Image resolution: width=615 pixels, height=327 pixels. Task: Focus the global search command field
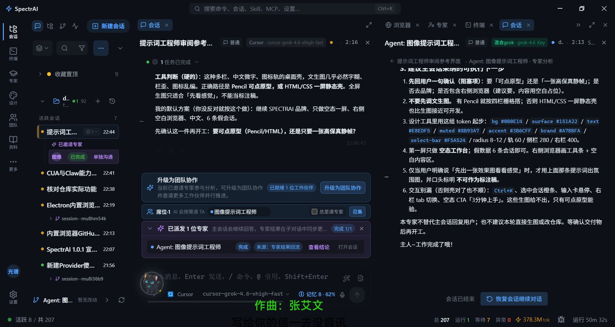click(x=295, y=9)
